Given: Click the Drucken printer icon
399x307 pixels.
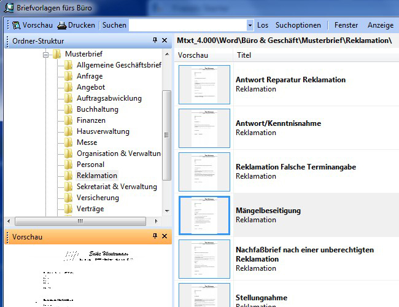Looking at the screenshot, I should (x=62, y=25).
